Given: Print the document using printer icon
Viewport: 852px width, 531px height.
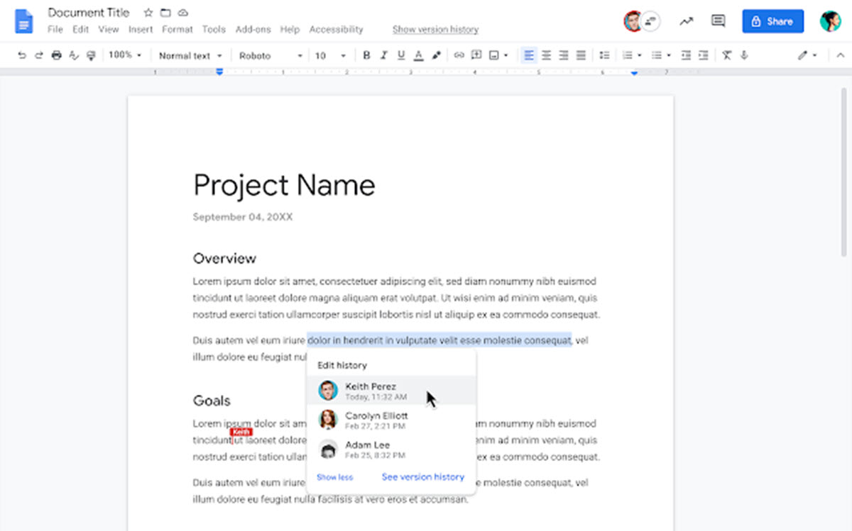Looking at the screenshot, I should click(57, 55).
